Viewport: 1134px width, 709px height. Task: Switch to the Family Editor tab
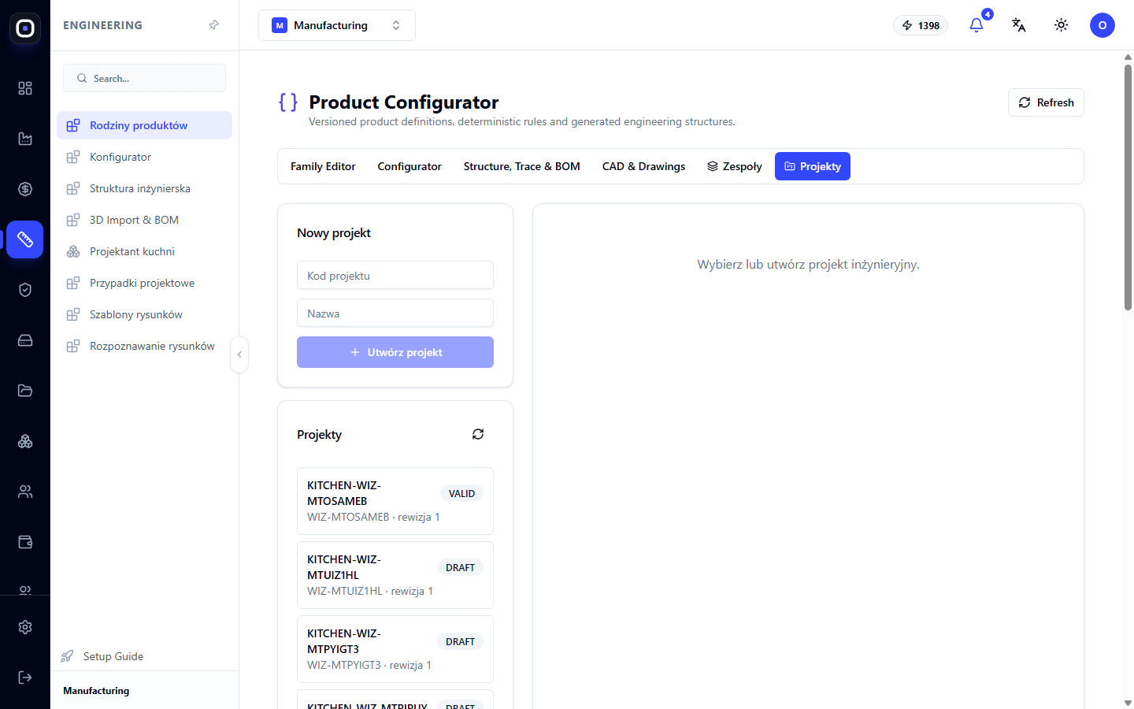(x=323, y=166)
